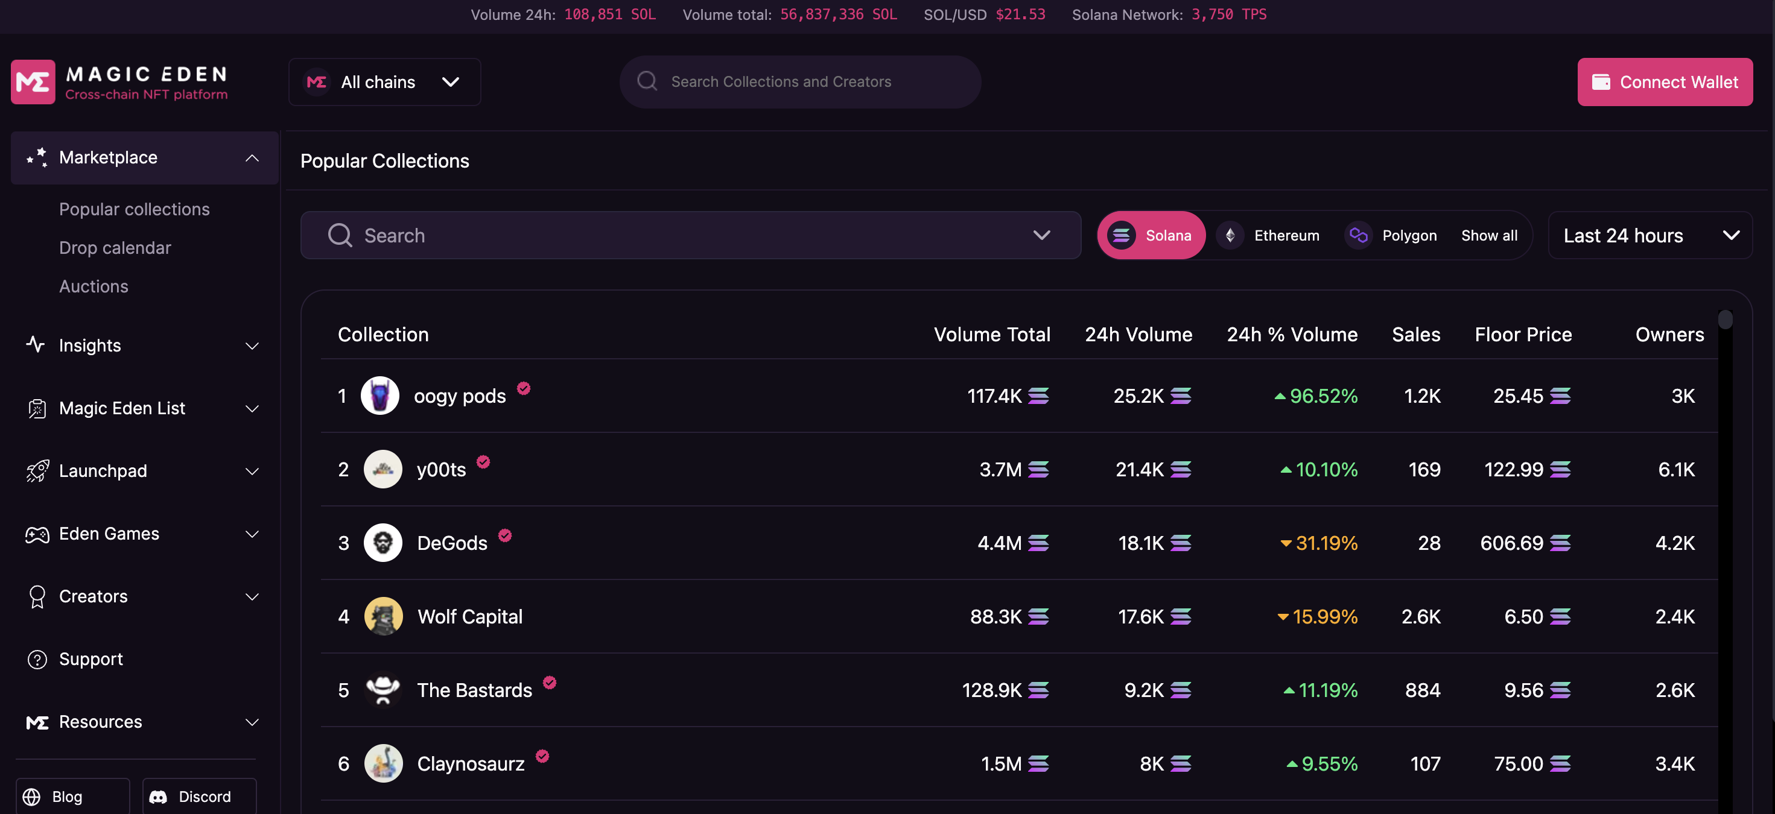Select the Ethereum chain filter

(x=1268, y=236)
